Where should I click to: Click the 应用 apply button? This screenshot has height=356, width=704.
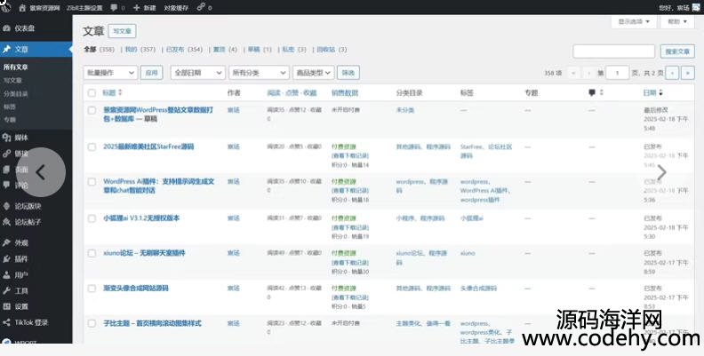(x=151, y=73)
